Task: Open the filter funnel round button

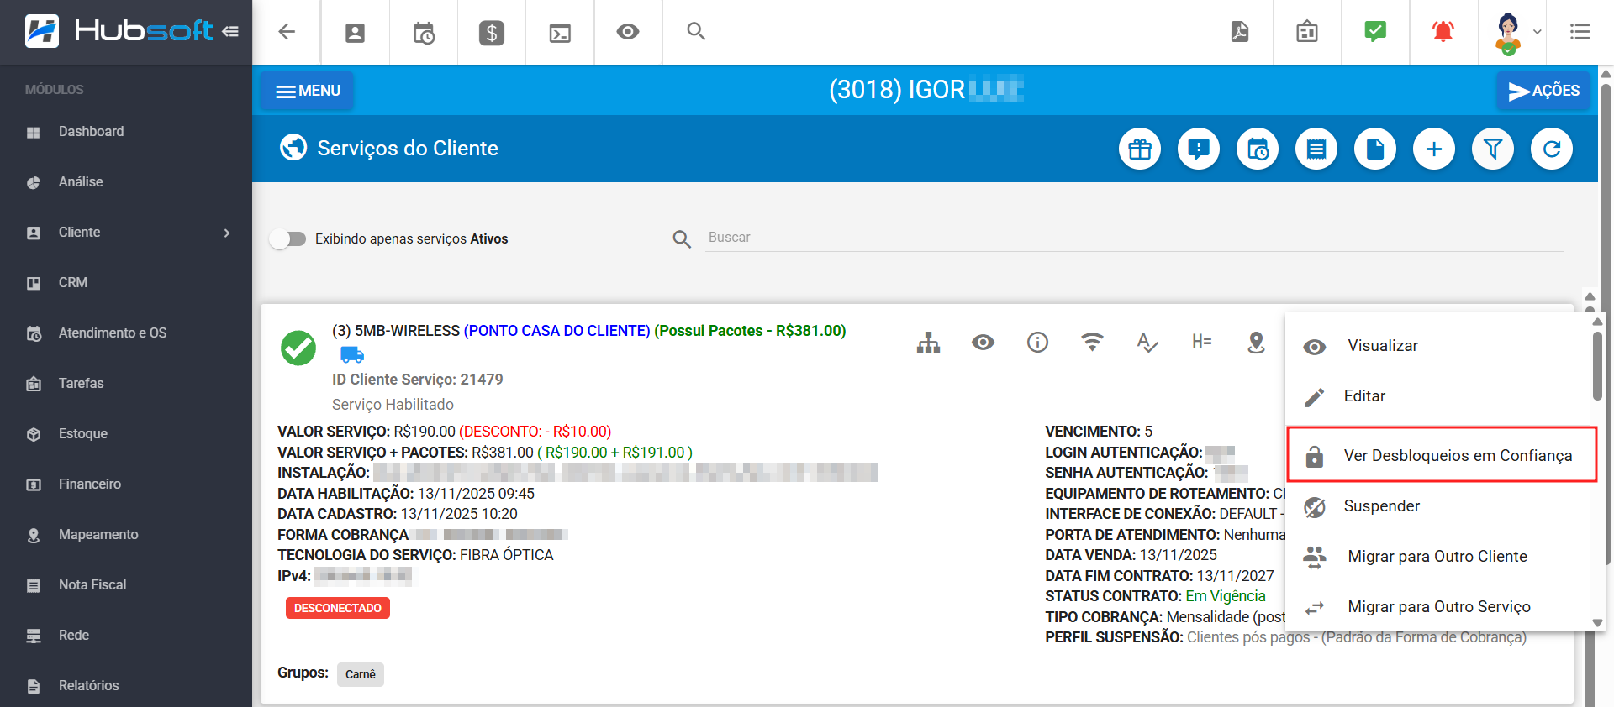Action: 1493,149
